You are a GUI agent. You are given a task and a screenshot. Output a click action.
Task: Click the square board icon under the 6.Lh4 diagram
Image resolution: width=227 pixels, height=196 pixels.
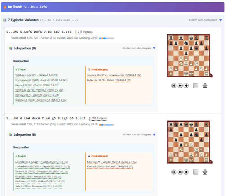(x=195, y=172)
